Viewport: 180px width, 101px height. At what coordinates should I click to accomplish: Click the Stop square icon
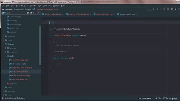pyautogui.click(x=168, y=9)
